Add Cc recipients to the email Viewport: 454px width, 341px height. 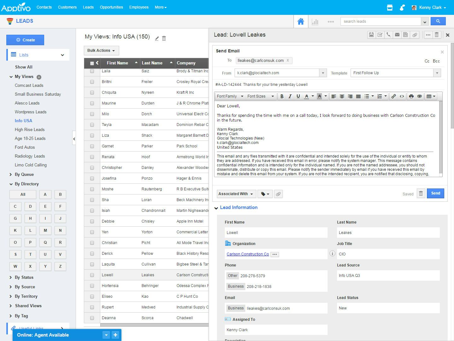(427, 61)
